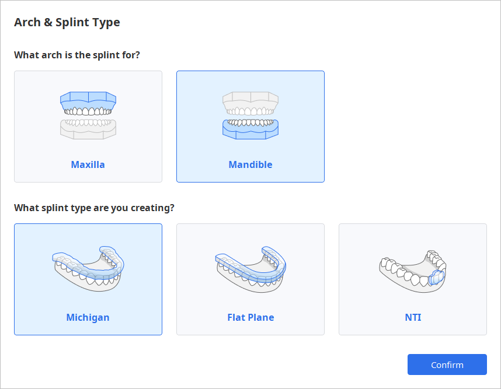The height and width of the screenshot is (389, 501).
Task: Click the Mandible arch illustration
Action: pyautogui.click(x=250, y=114)
